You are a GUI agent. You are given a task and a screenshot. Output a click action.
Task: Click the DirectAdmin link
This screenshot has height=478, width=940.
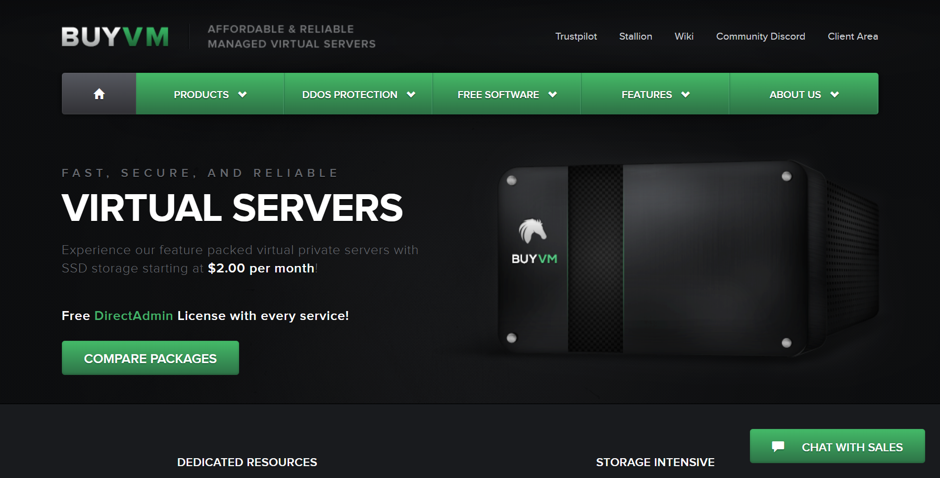(134, 316)
